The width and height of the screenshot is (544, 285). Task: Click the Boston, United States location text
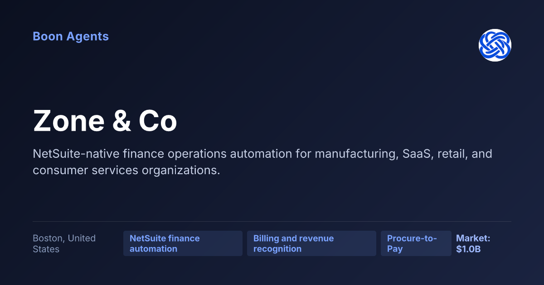point(64,243)
